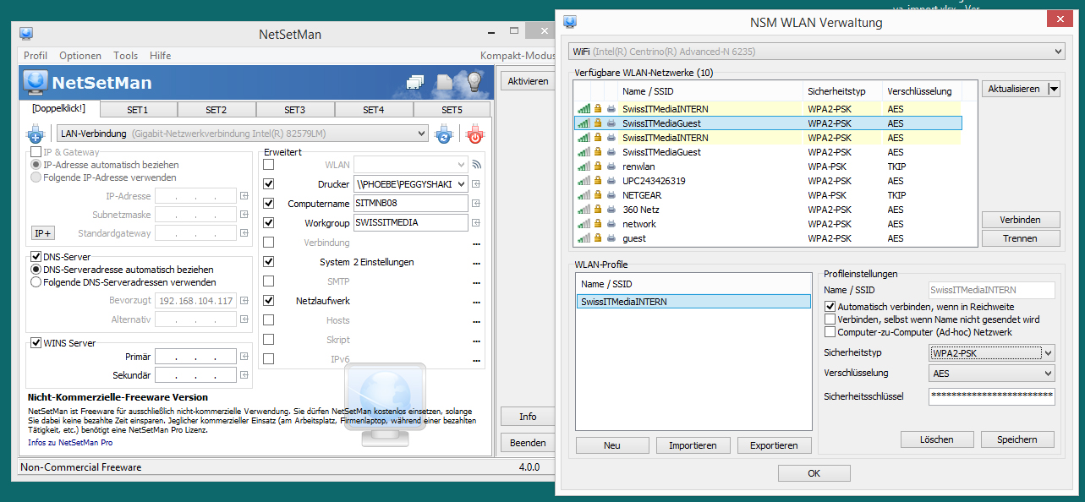Click the blue refresh network adapter icon
The image size is (1085, 502).
click(443, 134)
